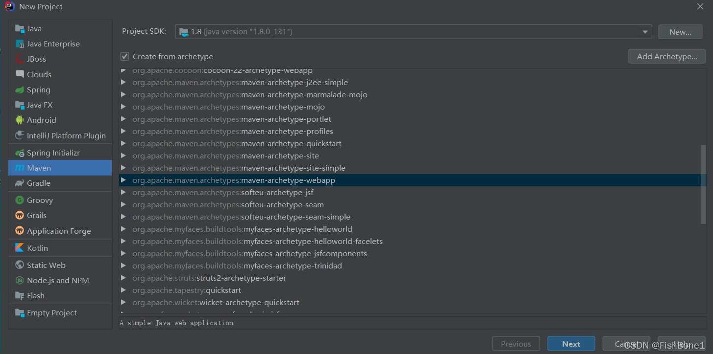
Task: Select cocoon-22-archetype-webapp row
Action: (x=413, y=71)
